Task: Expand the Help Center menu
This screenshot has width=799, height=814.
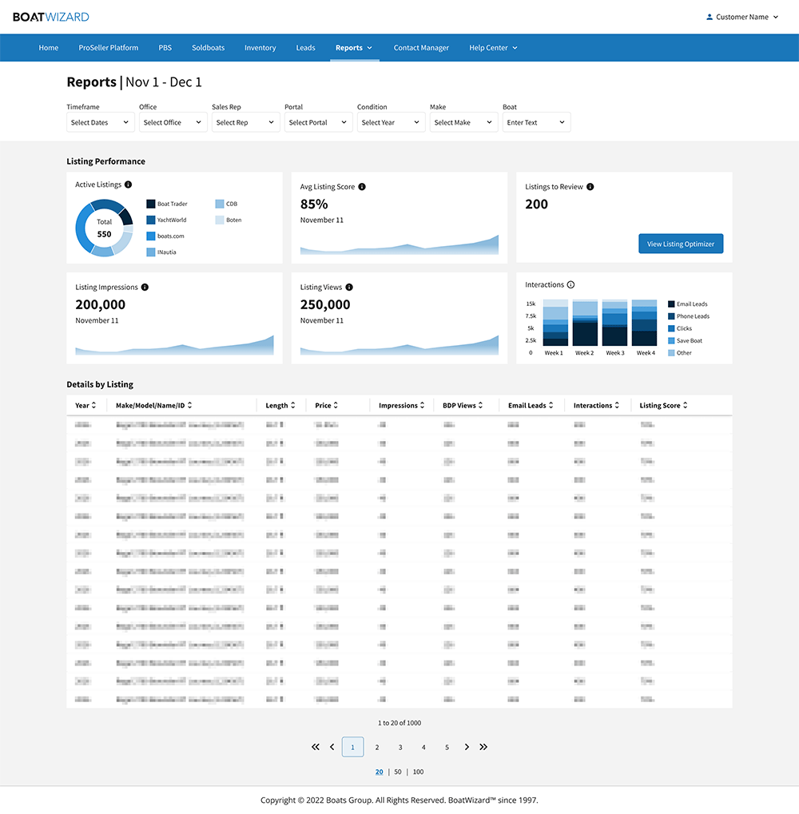Action: pos(493,47)
